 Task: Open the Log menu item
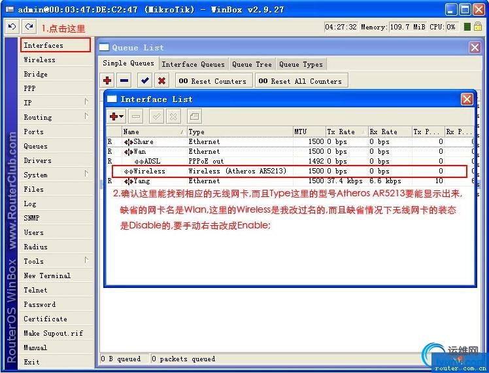pyautogui.click(x=56, y=204)
